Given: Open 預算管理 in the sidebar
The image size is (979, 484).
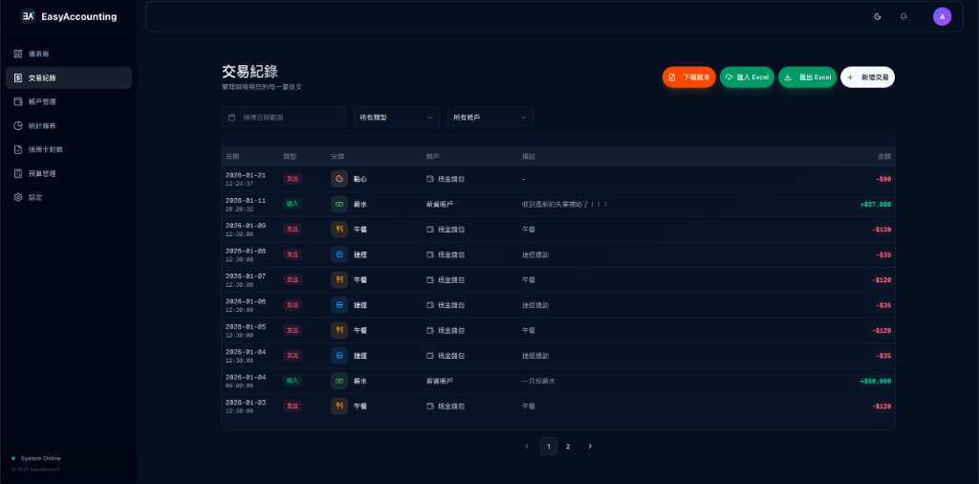Looking at the screenshot, I should point(69,173).
